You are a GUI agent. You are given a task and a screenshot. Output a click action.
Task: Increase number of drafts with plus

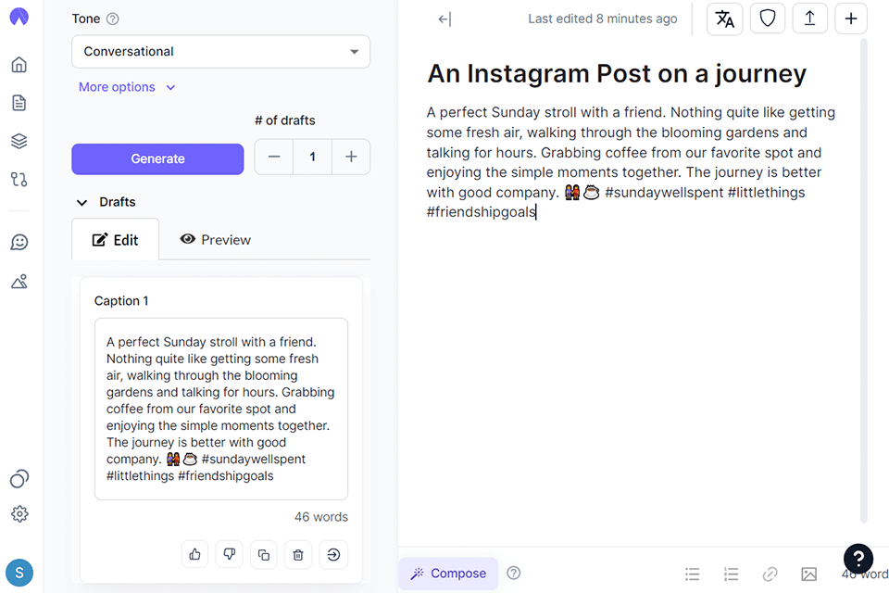click(351, 158)
